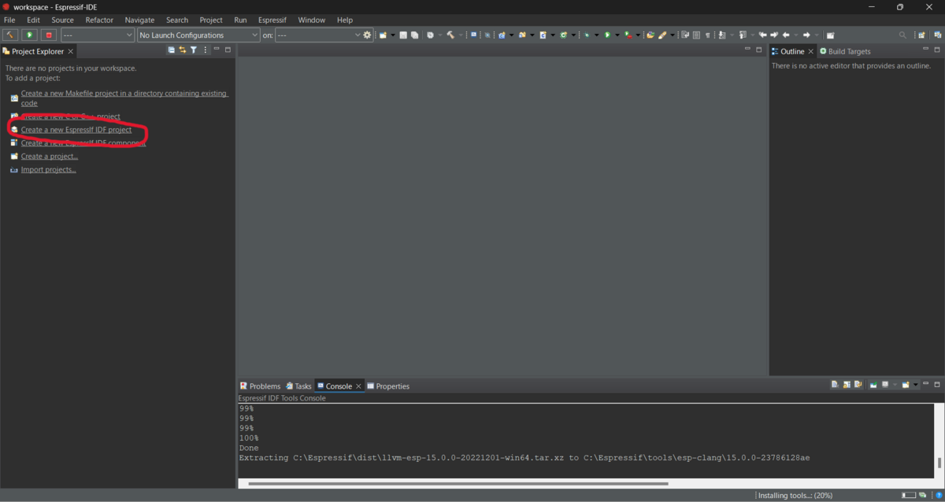Open Project Explorer filter funnel icon
This screenshot has width=945, height=502.
[194, 50]
